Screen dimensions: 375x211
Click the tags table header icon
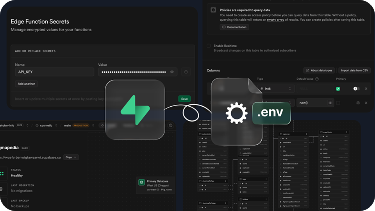tap(241, 179)
